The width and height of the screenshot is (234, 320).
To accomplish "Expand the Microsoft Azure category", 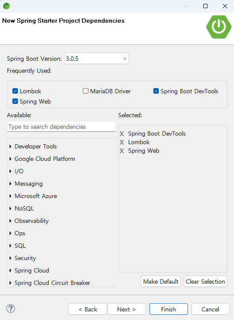I will point(10,196).
